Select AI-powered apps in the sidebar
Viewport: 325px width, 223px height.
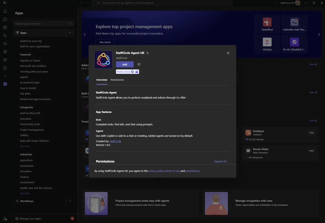[30, 82]
